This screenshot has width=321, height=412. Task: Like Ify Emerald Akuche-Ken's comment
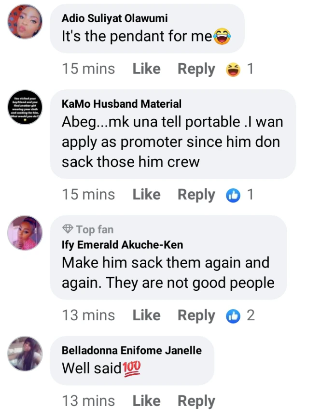click(x=146, y=315)
